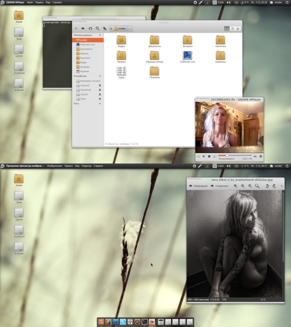Select Файловая система in the sidebar
291x327 pixels.
(x=88, y=81)
